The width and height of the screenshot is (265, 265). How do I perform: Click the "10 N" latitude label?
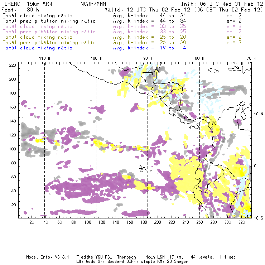point(259,114)
